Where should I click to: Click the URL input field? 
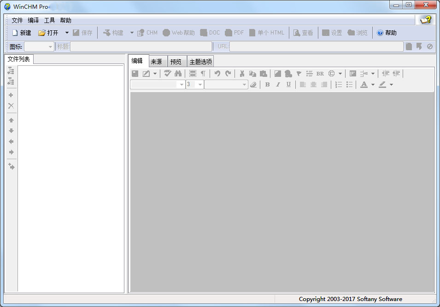tap(316, 46)
